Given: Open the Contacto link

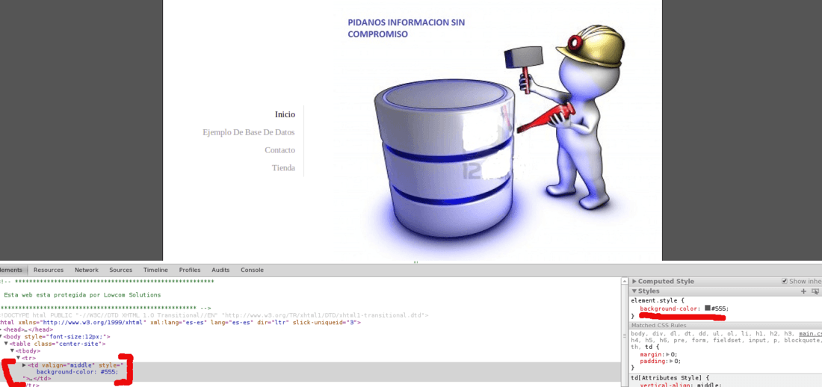Looking at the screenshot, I should coord(279,150).
